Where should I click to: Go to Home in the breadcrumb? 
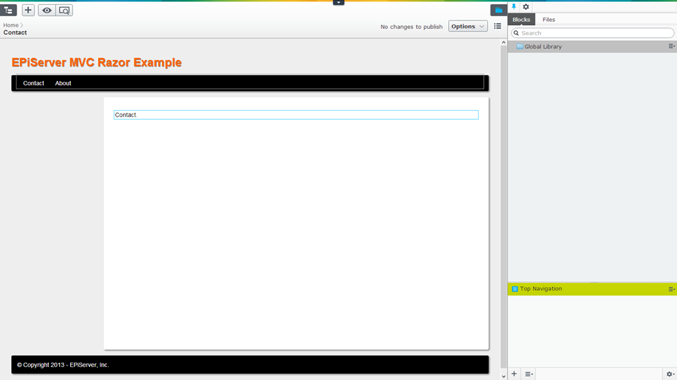[11, 25]
